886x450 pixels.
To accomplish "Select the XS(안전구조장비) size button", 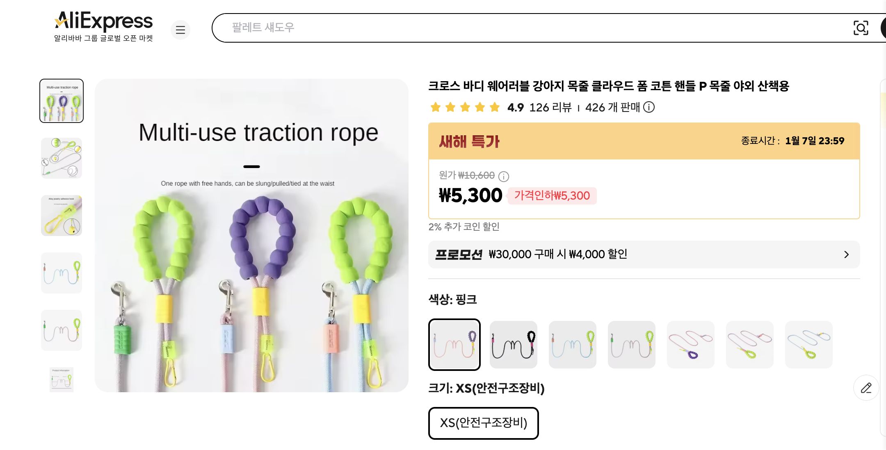I will 483,423.
